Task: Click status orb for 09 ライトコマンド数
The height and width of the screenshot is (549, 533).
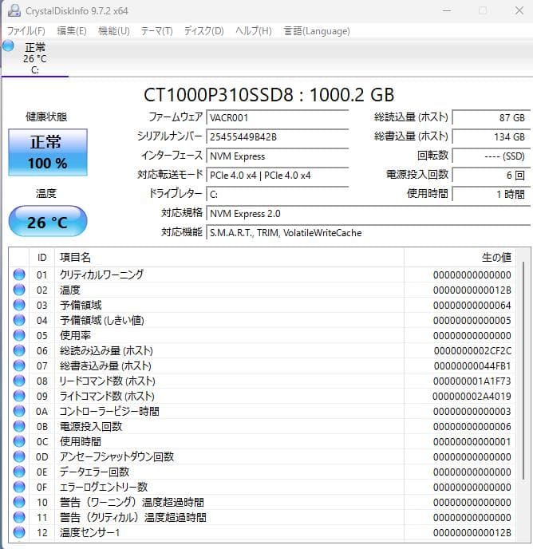Action: pyautogui.click(x=19, y=396)
